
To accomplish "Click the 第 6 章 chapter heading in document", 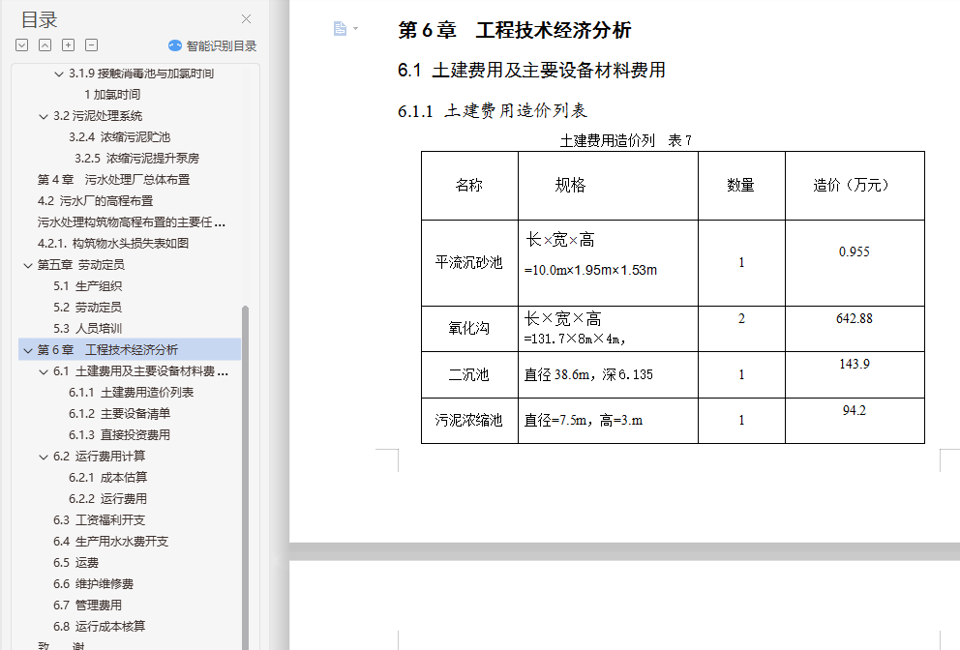I will pyautogui.click(x=514, y=30).
